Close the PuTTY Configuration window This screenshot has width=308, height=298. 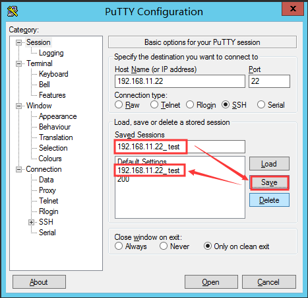pyautogui.click(x=293, y=9)
